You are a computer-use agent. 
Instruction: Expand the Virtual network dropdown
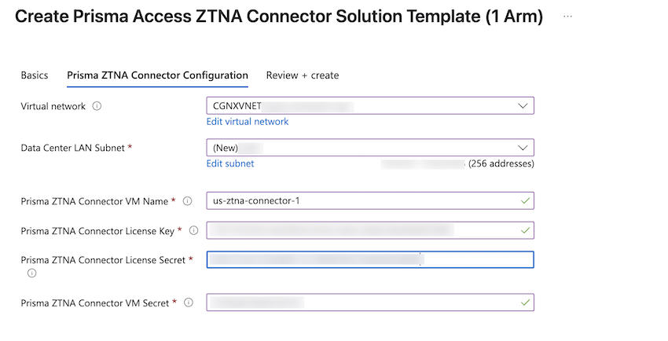point(523,105)
